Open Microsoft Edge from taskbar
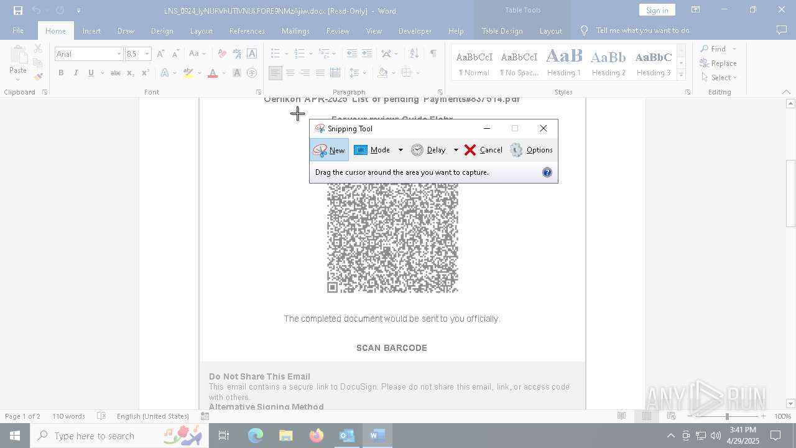Image resolution: width=796 pixels, height=448 pixels. click(x=256, y=436)
